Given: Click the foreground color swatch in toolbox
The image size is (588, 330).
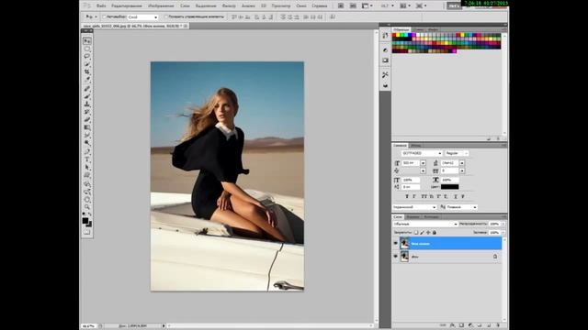Looking at the screenshot, I should point(85,221).
